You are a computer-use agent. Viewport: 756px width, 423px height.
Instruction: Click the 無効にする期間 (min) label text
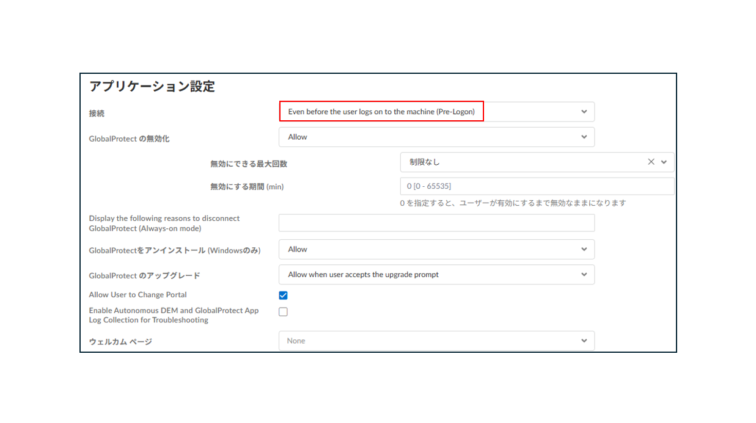pyautogui.click(x=246, y=187)
